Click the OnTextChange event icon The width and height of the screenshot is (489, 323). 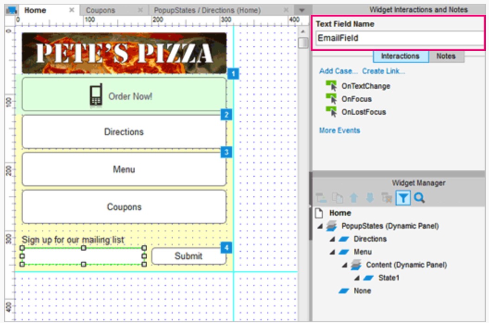[x=331, y=86]
